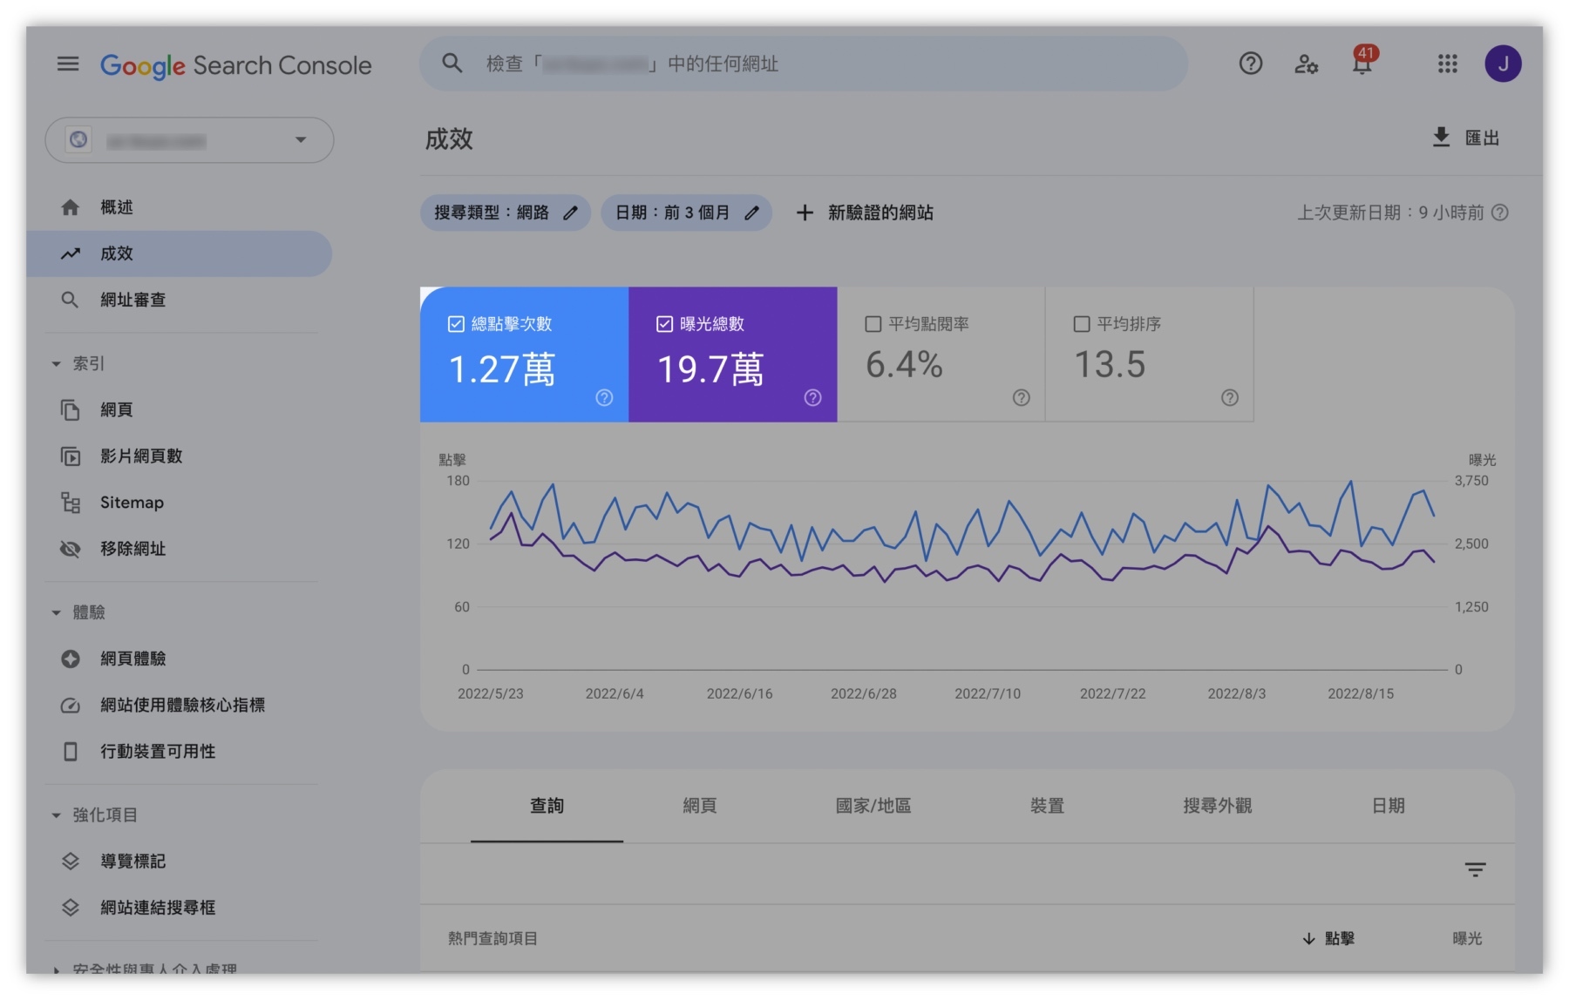The width and height of the screenshot is (1569, 1000).
Task: Enable the 平均排序 checkbox
Action: click(1081, 324)
